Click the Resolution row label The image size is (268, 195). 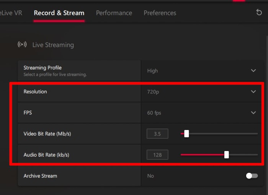[35, 91]
